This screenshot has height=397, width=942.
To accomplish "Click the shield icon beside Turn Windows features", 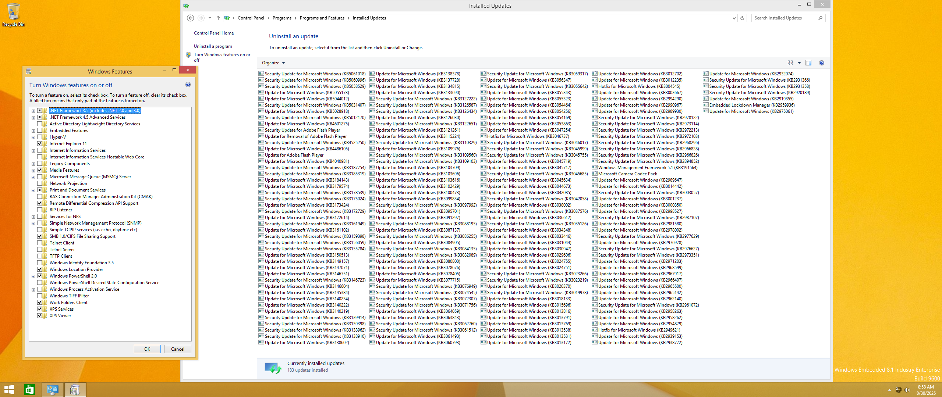I will [x=188, y=55].
